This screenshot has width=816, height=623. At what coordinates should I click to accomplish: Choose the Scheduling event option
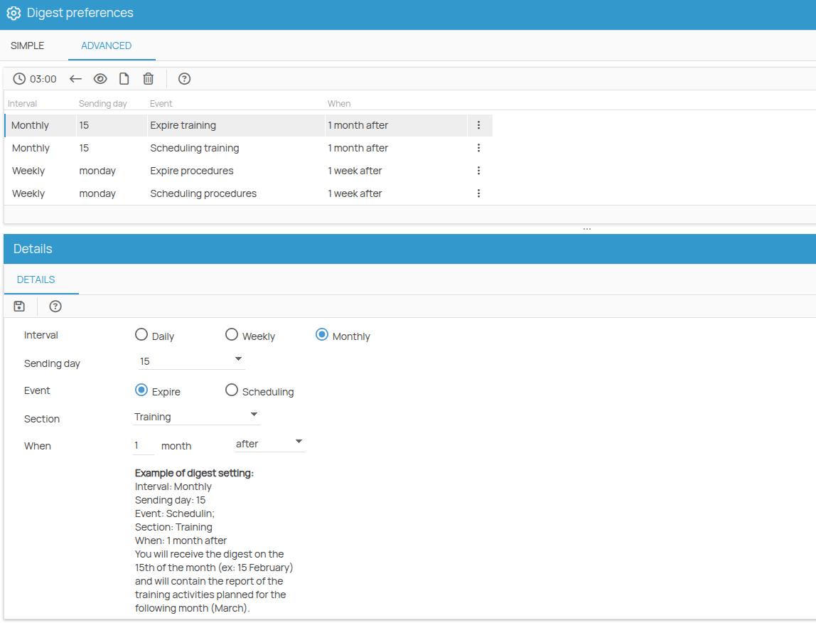tap(231, 390)
